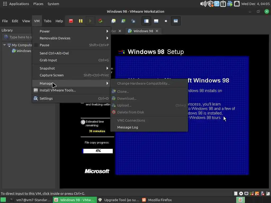Image resolution: width=271 pixels, height=203 pixels.
Task: Click the hard disk device status icon
Action: [x=236, y=193]
